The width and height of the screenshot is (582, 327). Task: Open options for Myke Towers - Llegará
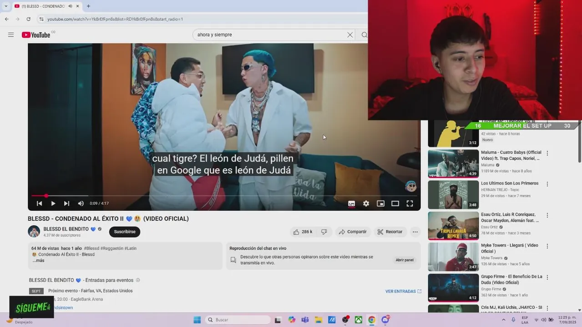tap(547, 246)
